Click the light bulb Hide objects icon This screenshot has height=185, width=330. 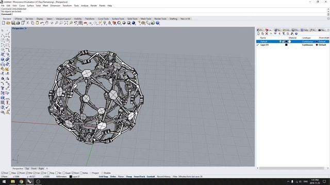coord(105,23)
